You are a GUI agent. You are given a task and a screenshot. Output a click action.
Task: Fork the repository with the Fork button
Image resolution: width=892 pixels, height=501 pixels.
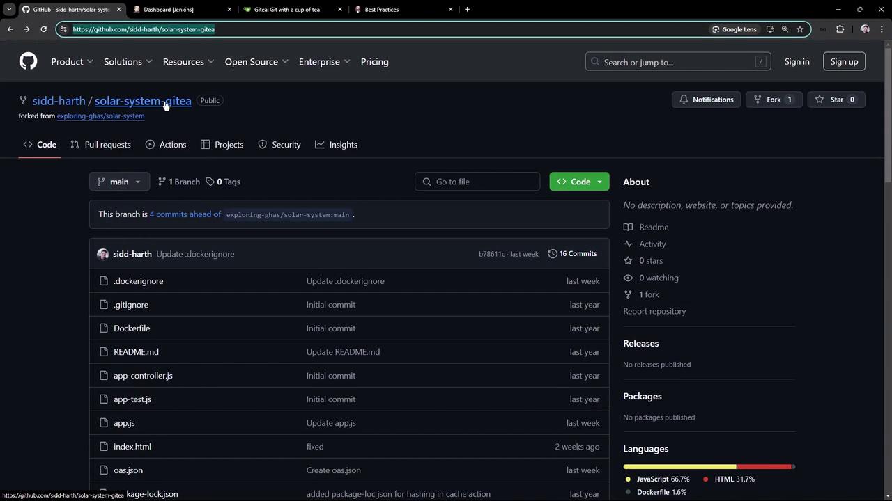774,100
